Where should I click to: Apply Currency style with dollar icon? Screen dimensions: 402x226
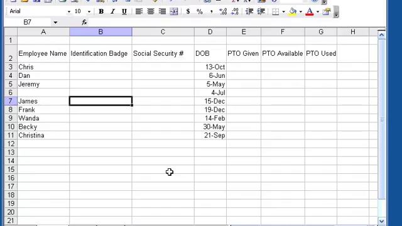pyautogui.click(x=188, y=11)
